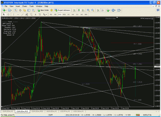Switch chart to line chart mode
161x117 pixels.
pyautogui.click(x=83, y=10)
